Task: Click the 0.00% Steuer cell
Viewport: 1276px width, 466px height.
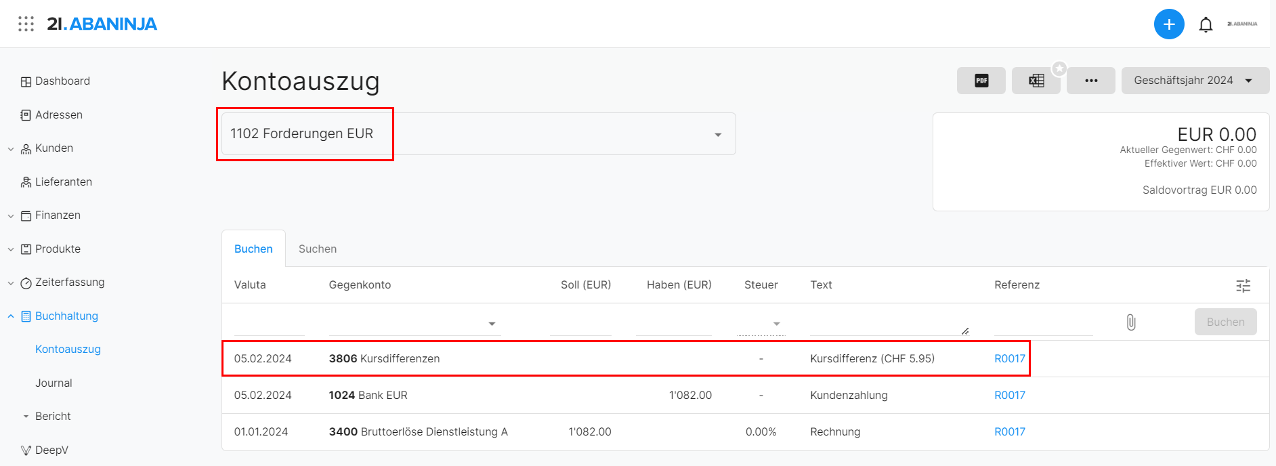Action: pos(761,431)
